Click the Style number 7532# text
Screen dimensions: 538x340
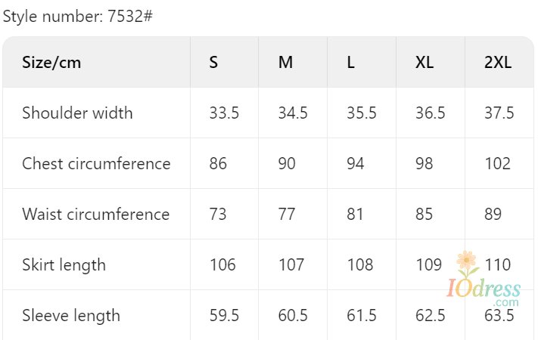click(77, 16)
